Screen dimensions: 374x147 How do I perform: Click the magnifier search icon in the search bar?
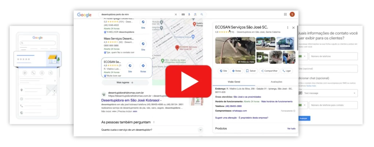(202, 15)
